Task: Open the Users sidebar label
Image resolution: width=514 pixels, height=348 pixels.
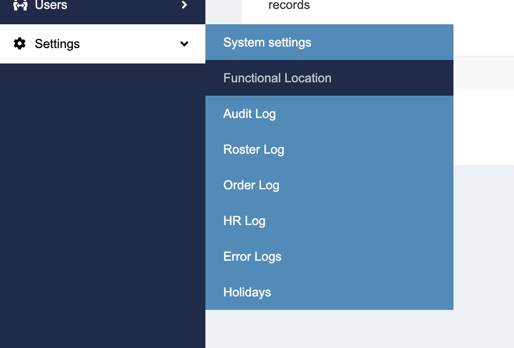Action: click(x=51, y=5)
